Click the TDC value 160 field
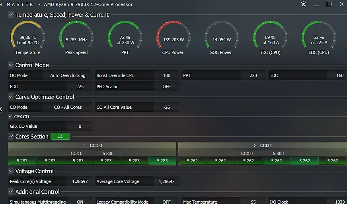The height and width of the screenshot is (204, 347). click(337, 75)
